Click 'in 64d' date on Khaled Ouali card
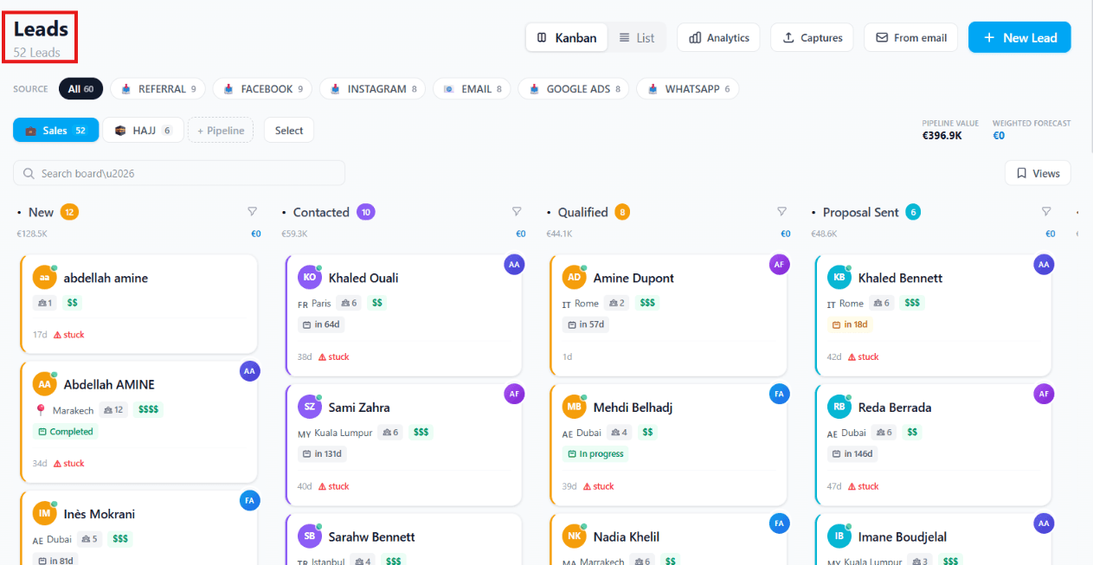The image size is (1093, 565). [x=321, y=325]
